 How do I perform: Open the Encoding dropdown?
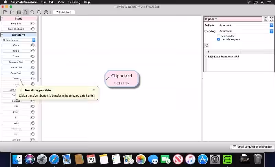click(245, 31)
